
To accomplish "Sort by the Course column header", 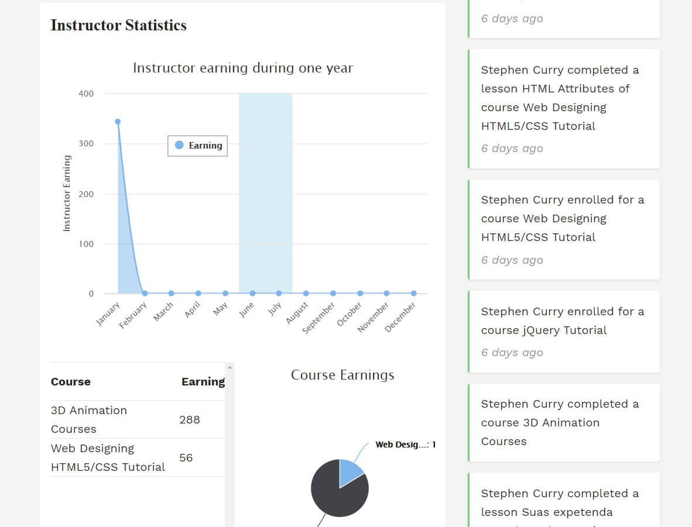I will (70, 381).
